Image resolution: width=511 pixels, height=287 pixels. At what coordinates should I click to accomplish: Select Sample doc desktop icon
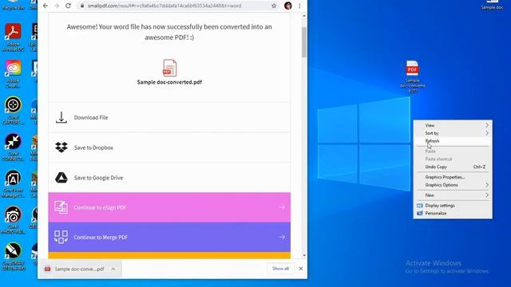click(x=492, y=6)
